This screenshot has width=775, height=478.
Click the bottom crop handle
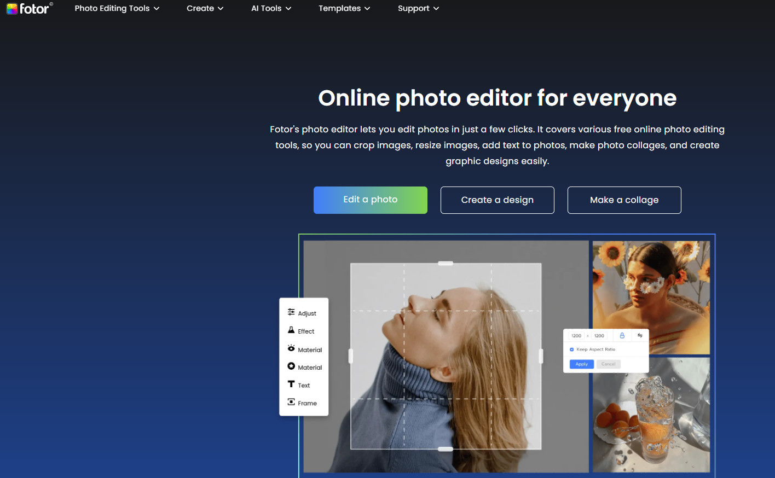tap(446, 449)
